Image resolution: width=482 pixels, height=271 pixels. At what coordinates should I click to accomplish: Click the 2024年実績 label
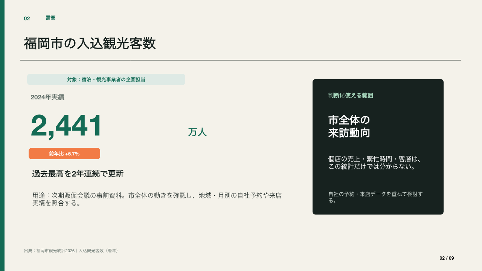coord(47,97)
